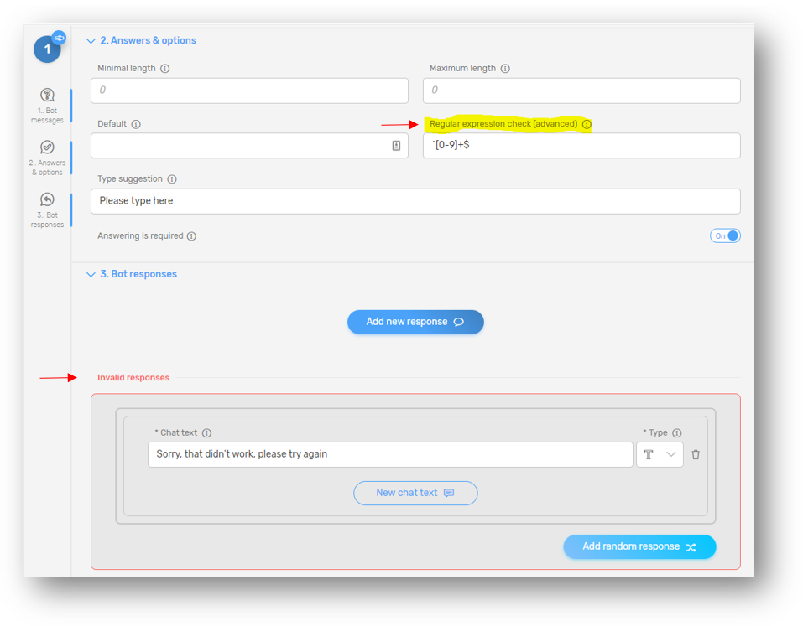
Task: Add a random invalid response
Action: point(639,546)
